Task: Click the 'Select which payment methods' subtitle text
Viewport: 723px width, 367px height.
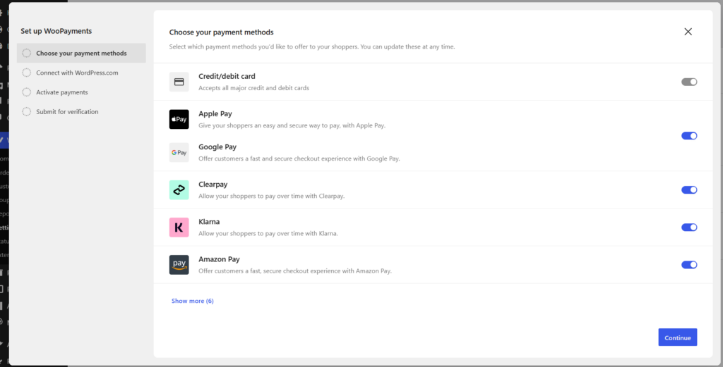Action: [x=312, y=47]
